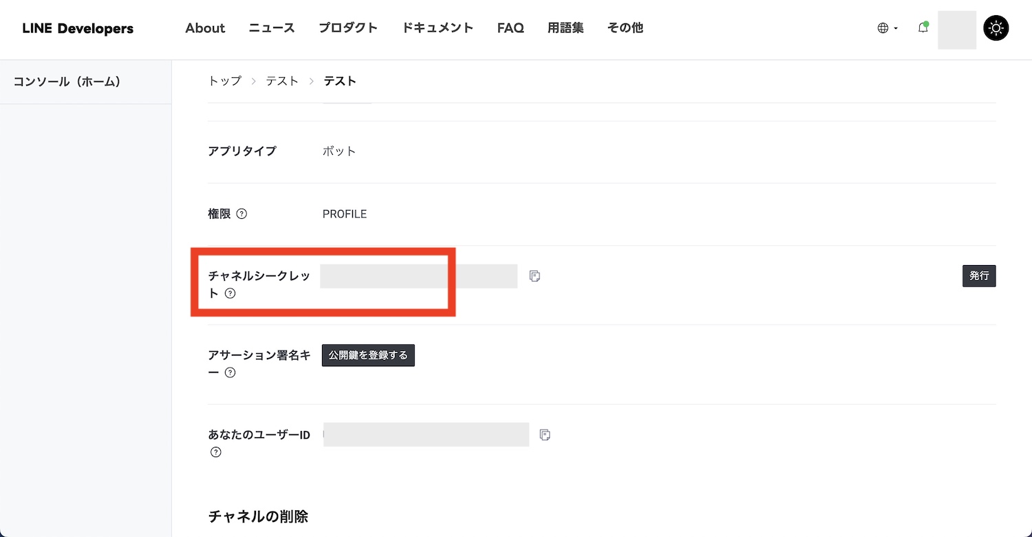The height and width of the screenshot is (537, 1032).
Task: Open help for 権限 field
Action: click(x=241, y=213)
